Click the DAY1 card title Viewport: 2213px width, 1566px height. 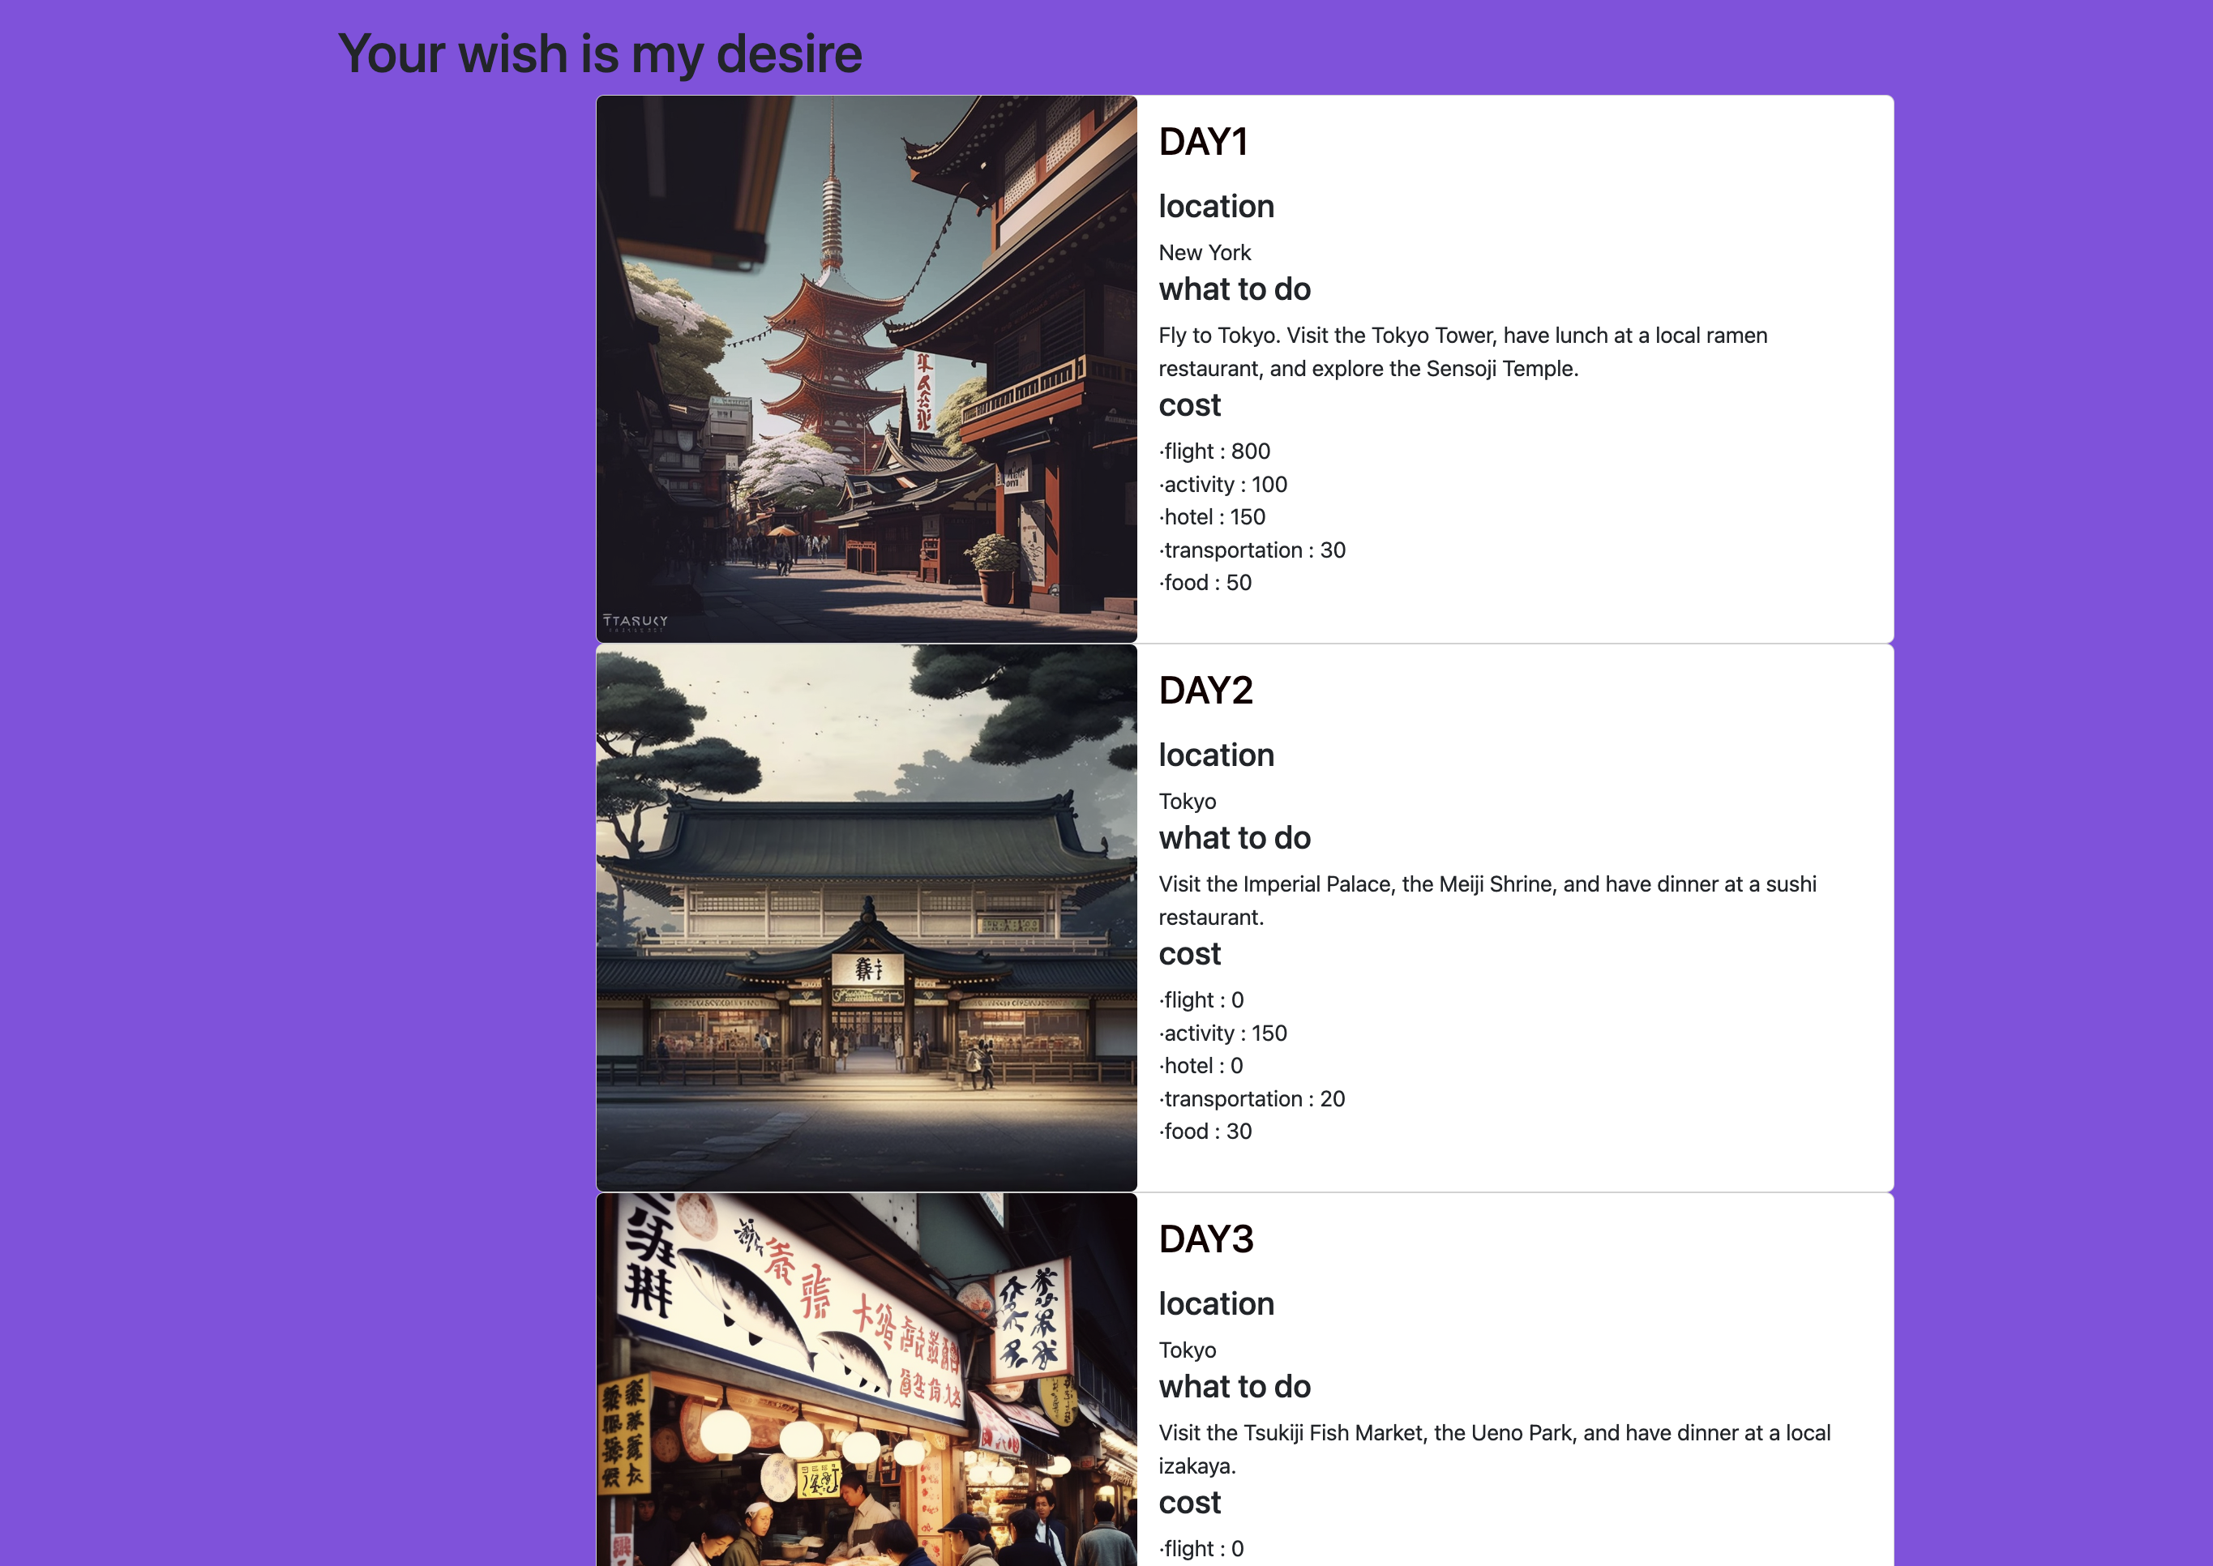pos(1204,142)
